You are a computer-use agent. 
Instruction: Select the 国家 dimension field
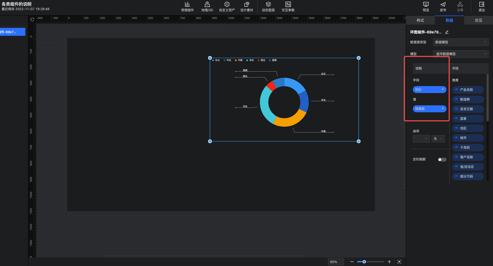click(x=468, y=119)
